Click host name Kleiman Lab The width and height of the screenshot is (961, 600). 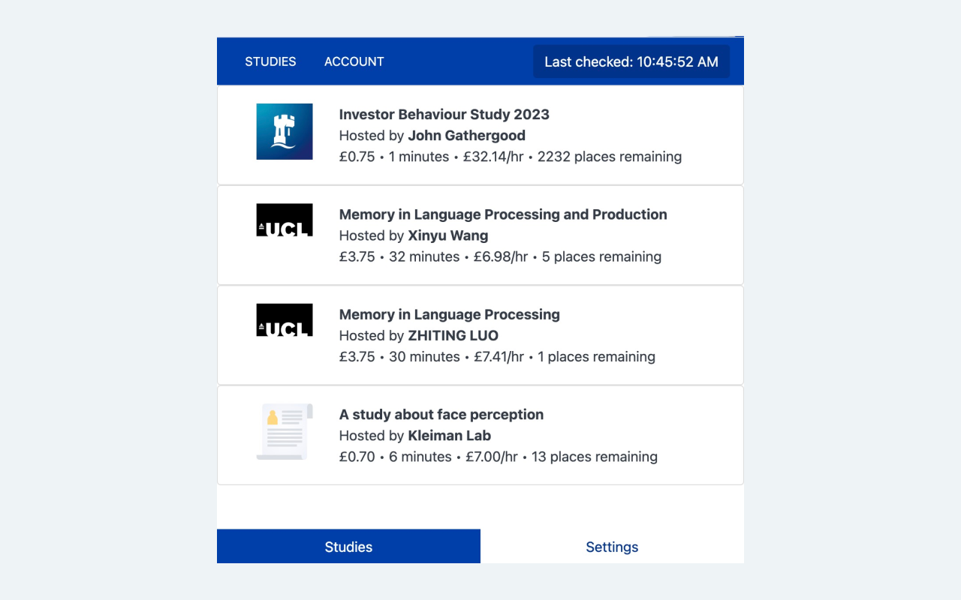point(449,436)
